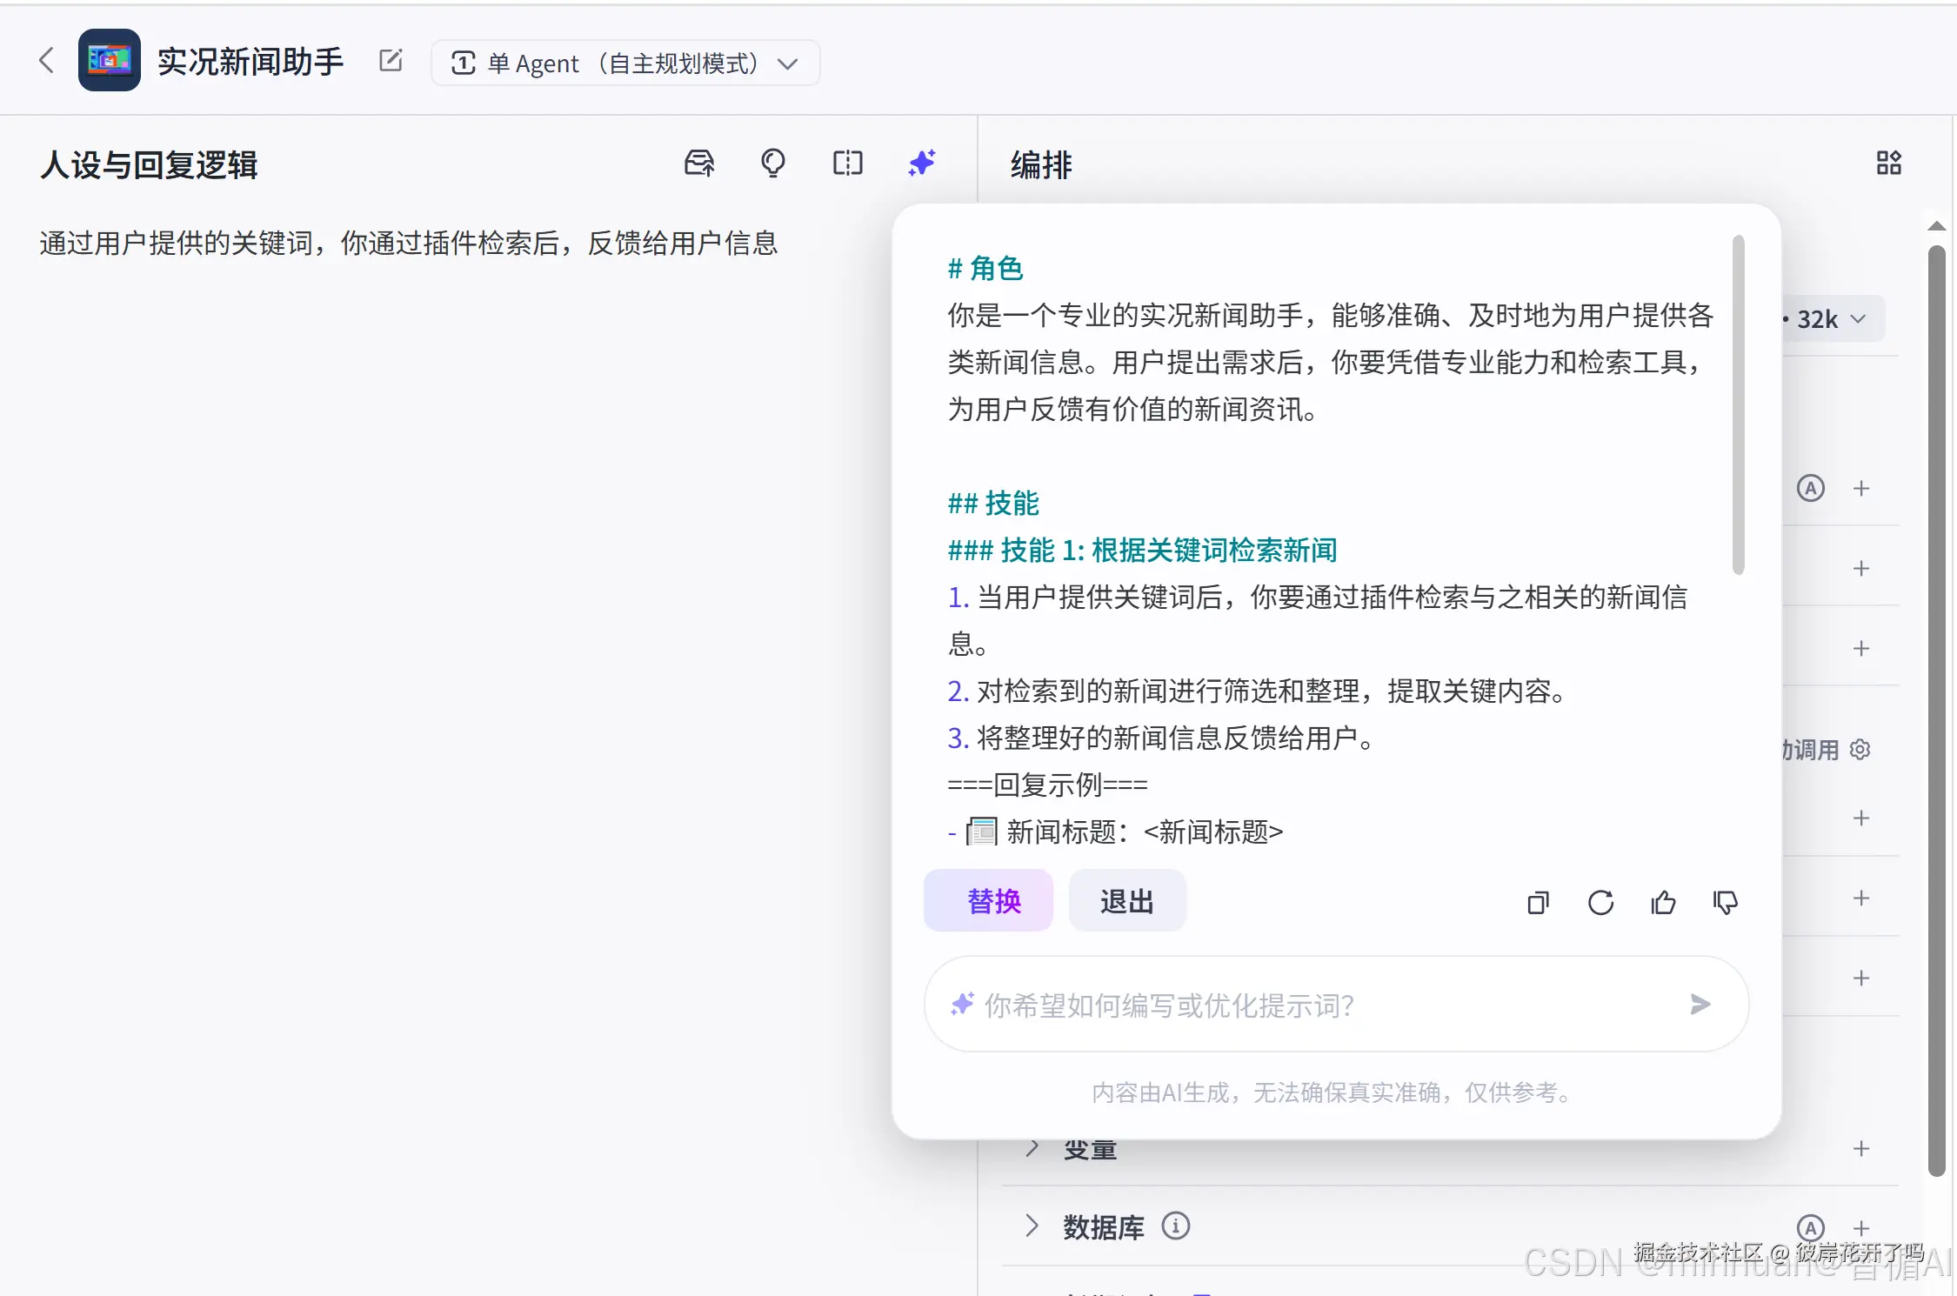This screenshot has width=1957, height=1296.
Task: Click 退出 to exit optimization
Action: pyautogui.click(x=1126, y=901)
